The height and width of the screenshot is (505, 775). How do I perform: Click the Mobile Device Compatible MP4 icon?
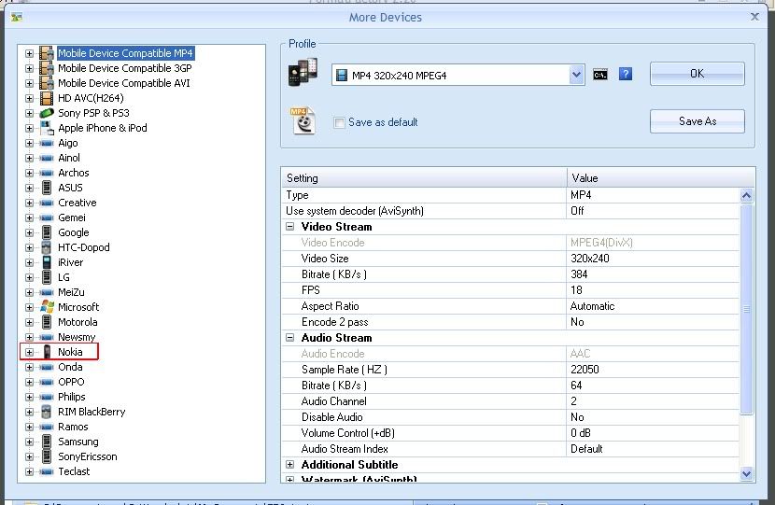pyautogui.click(x=47, y=53)
